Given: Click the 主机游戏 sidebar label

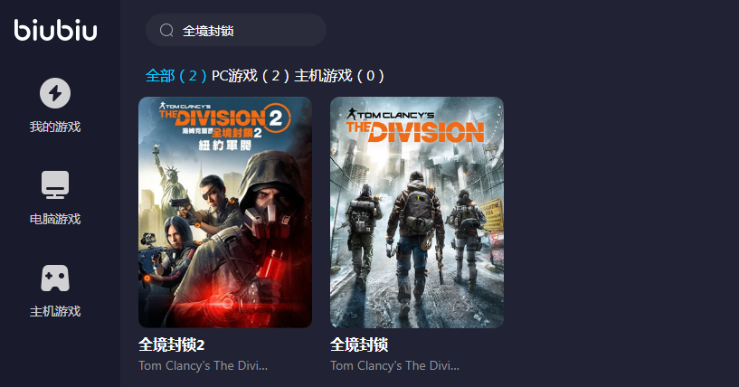Looking at the screenshot, I should (x=55, y=312).
